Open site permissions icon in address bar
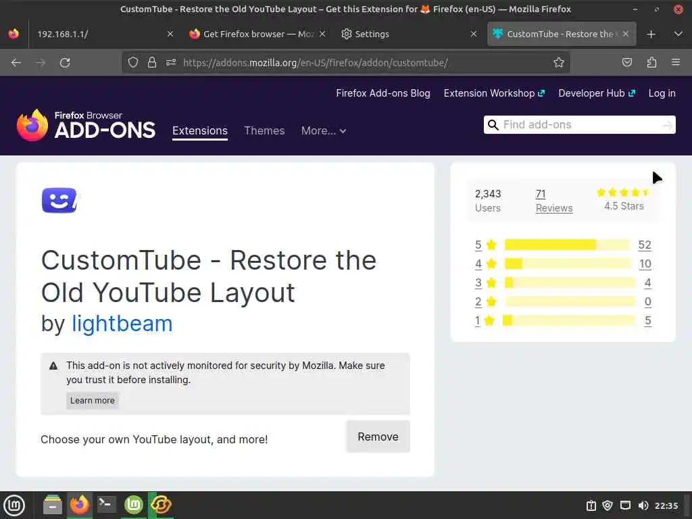The width and height of the screenshot is (692, 519). pos(171,62)
